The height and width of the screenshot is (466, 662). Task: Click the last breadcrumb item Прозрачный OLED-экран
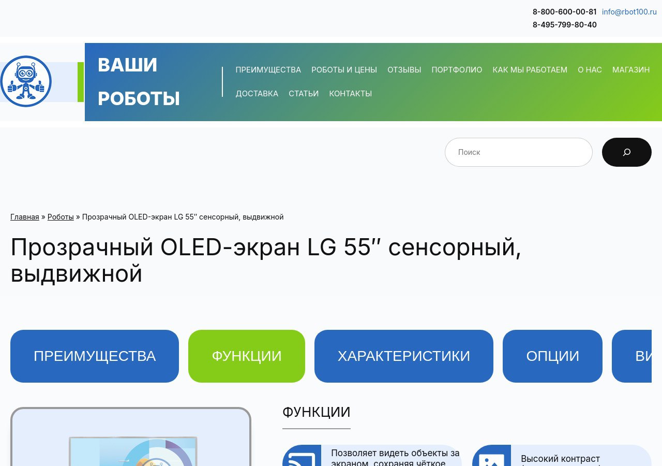click(x=183, y=217)
